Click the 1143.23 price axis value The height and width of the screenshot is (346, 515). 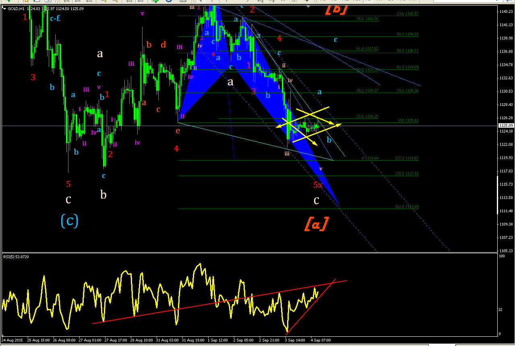pos(506,12)
